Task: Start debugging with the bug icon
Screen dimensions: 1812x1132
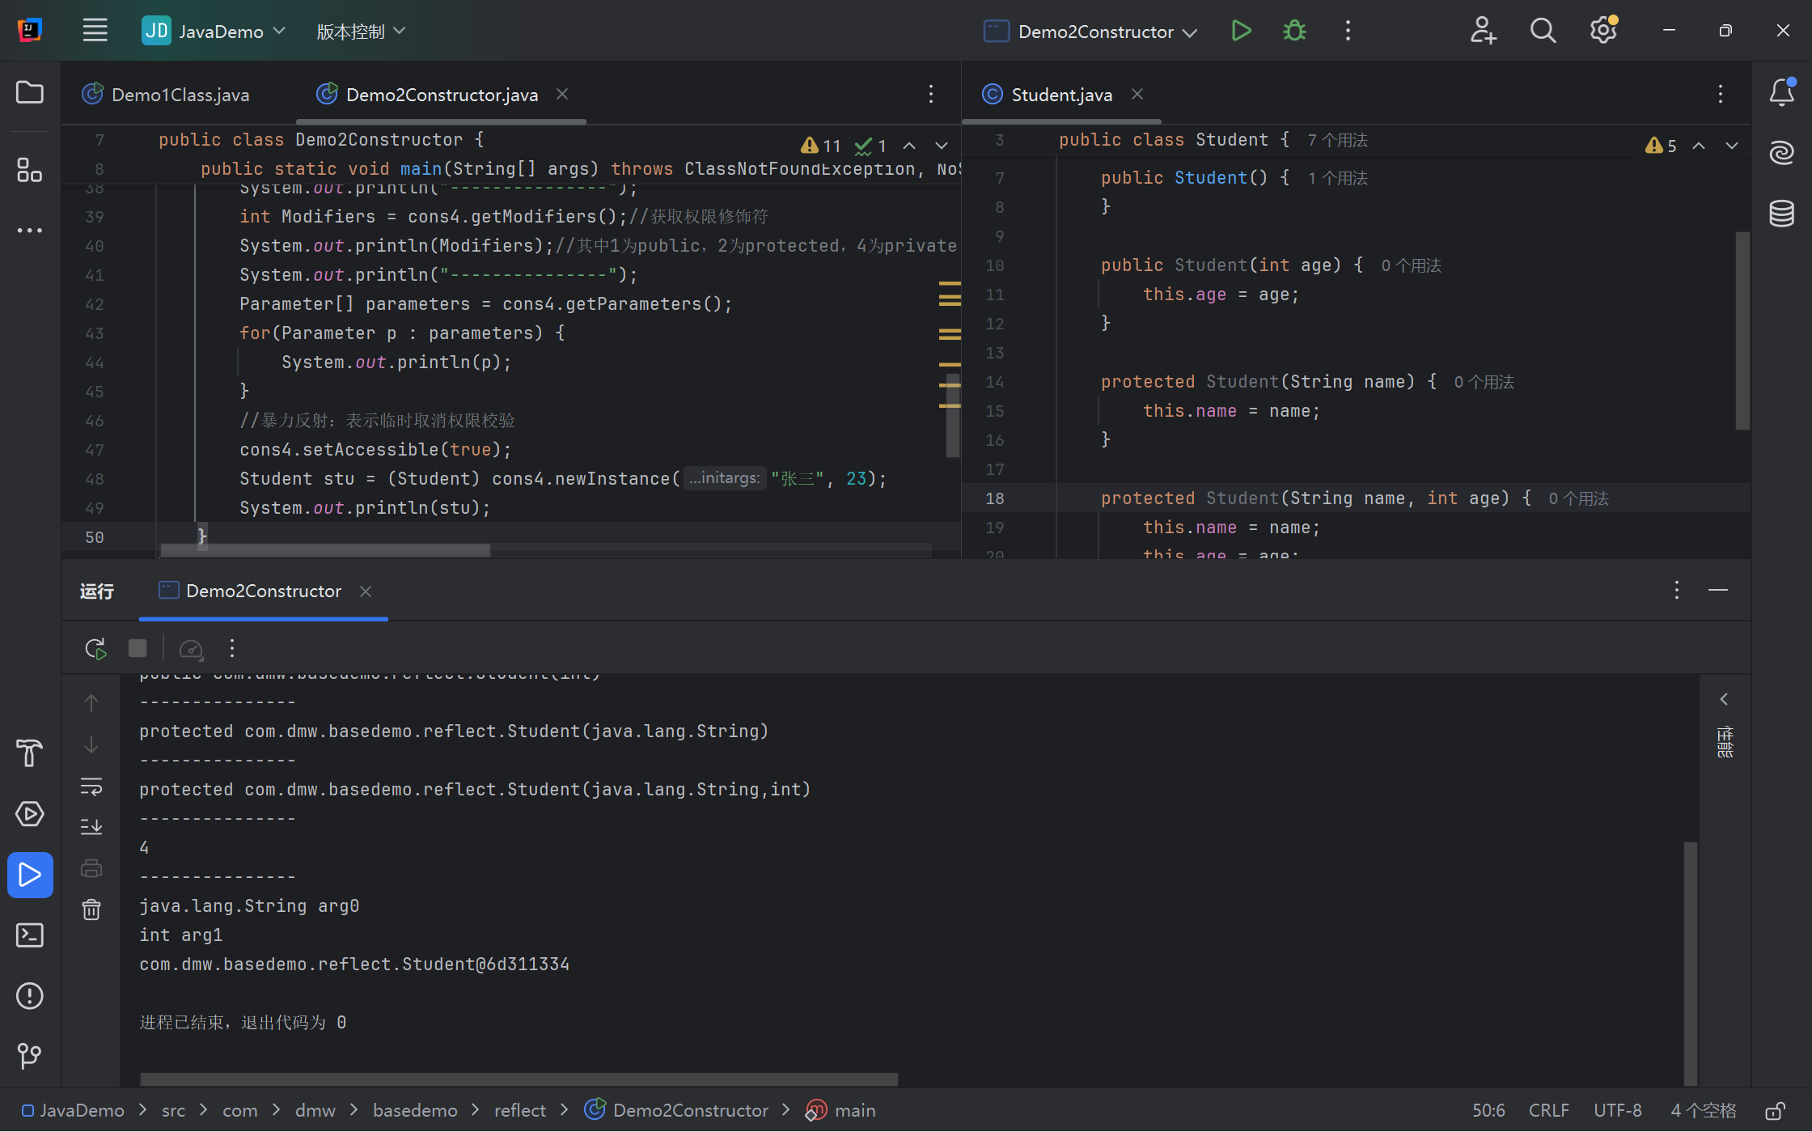Action: pyautogui.click(x=1294, y=32)
